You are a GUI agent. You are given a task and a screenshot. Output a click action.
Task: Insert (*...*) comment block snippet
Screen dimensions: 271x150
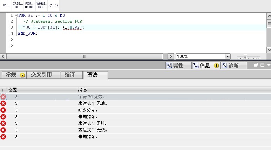(54, 5)
